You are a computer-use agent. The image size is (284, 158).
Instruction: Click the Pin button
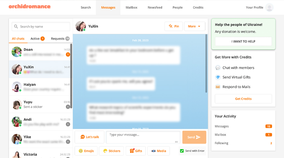click(x=174, y=26)
